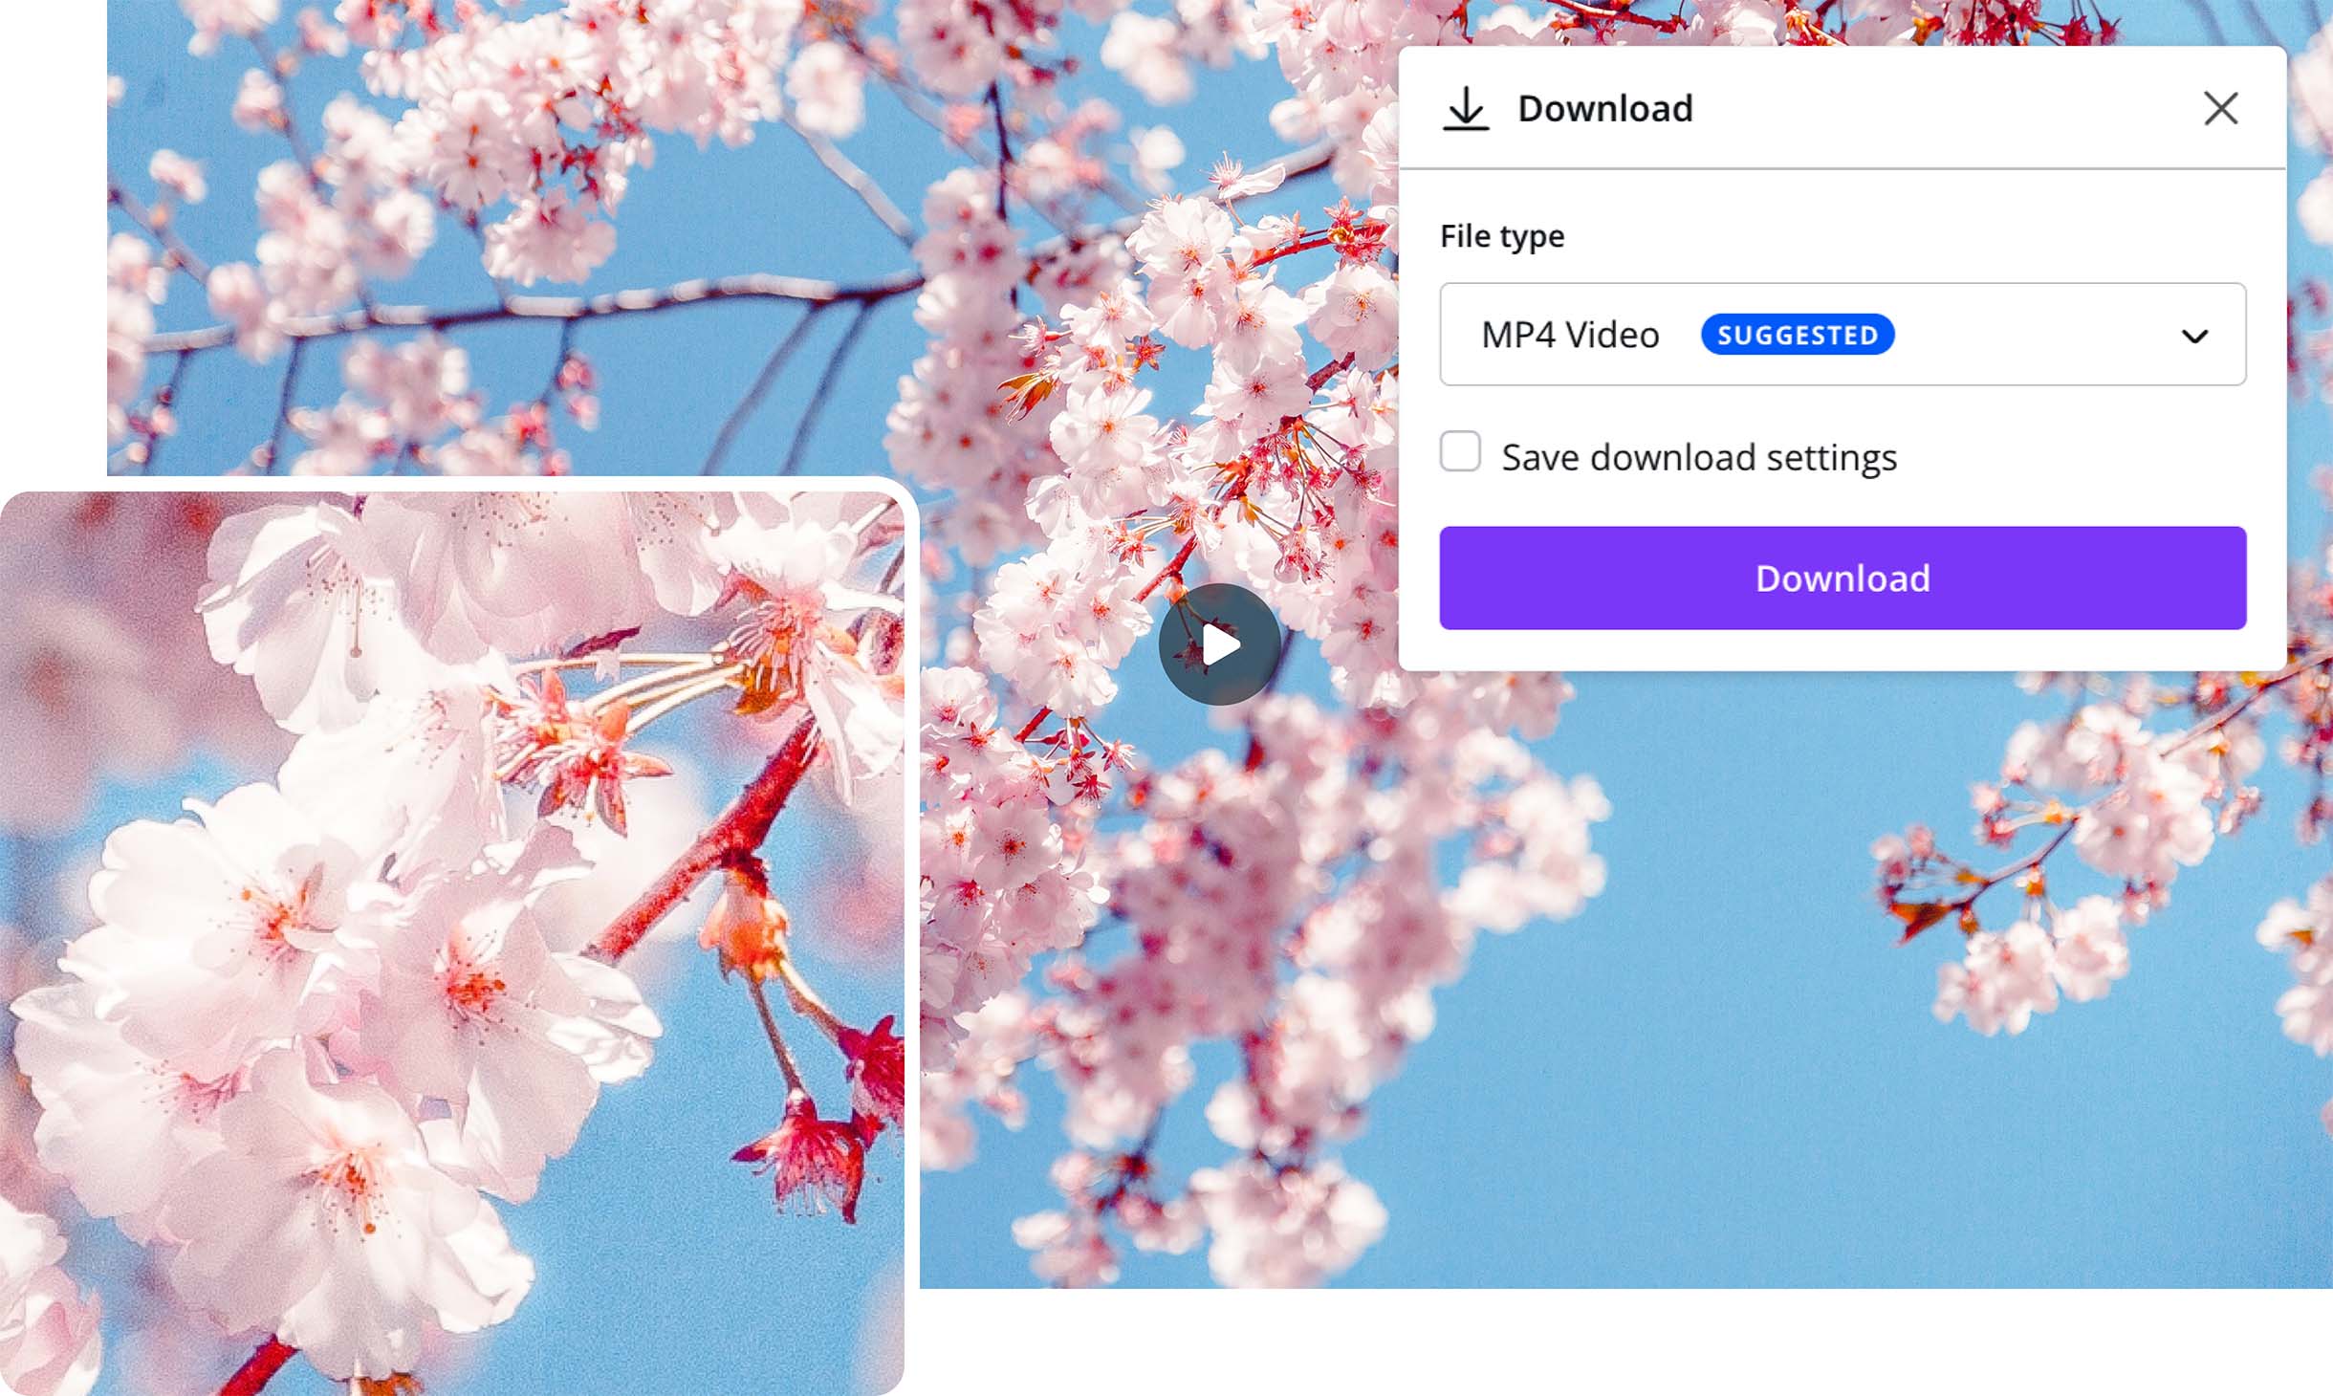Screen dimensions: 2333x1396
Task: Click the "File type" label
Action: (x=1501, y=235)
